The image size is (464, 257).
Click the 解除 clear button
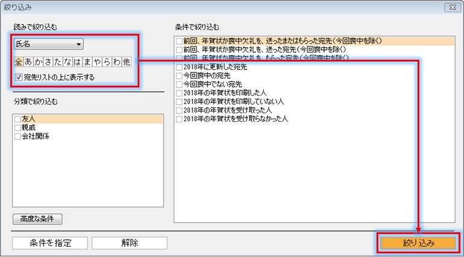coord(130,243)
